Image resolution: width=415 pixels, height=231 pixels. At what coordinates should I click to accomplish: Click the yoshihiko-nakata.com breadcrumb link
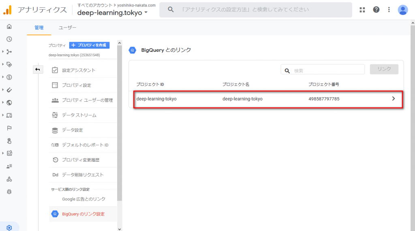pos(136,5)
